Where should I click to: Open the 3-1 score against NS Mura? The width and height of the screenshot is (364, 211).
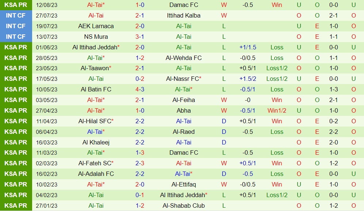coord(140,37)
